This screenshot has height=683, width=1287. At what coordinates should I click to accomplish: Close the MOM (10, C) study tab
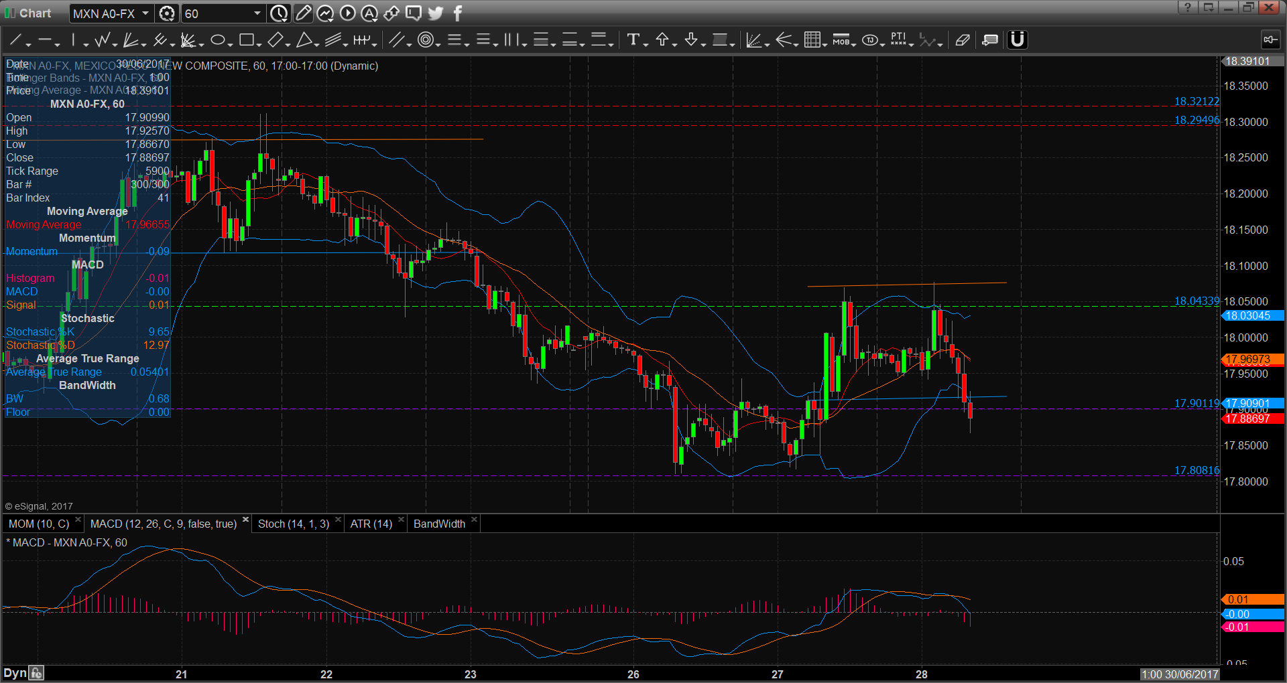pos(78,520)
